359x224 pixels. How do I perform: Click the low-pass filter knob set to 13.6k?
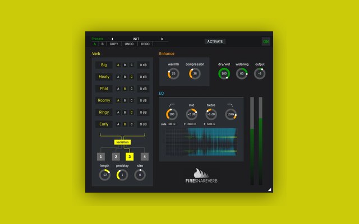point(231,114)
